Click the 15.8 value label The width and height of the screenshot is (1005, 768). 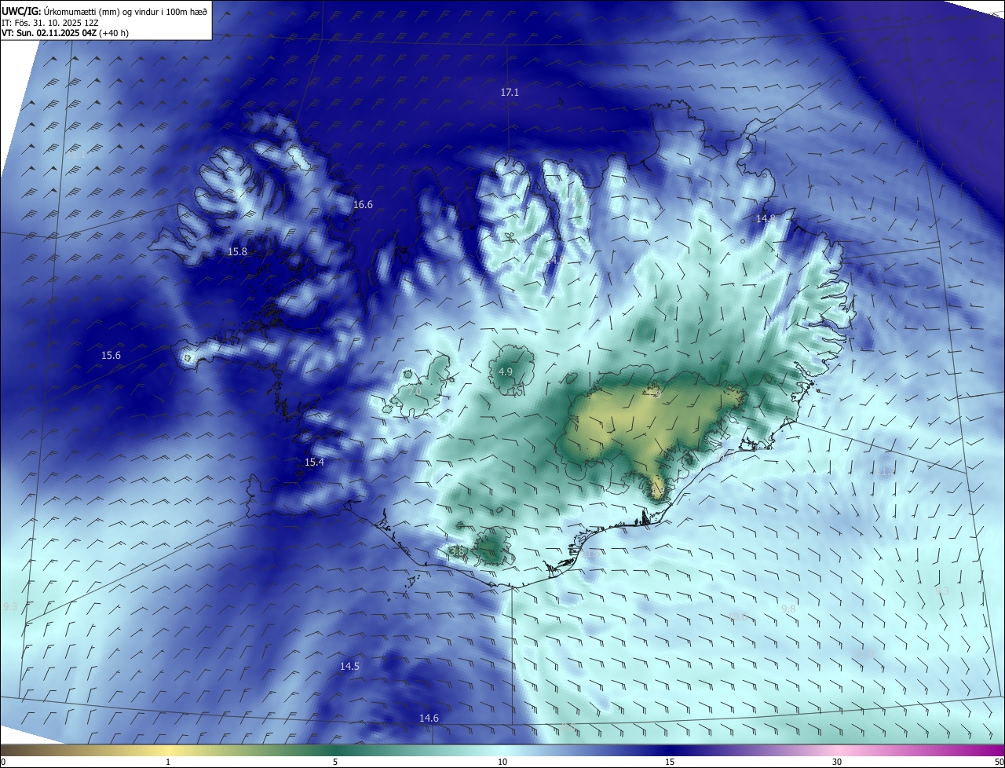click(237, 252)
